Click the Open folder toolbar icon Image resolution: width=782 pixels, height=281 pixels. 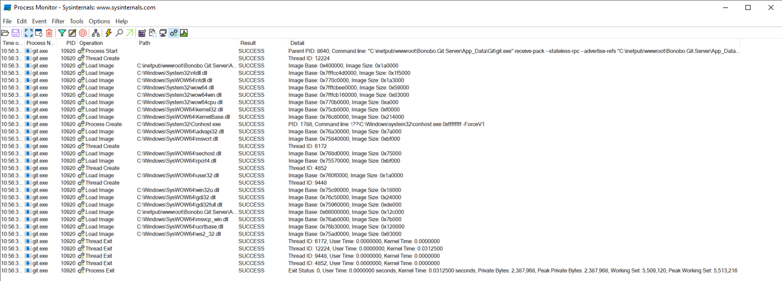point(5,33)
